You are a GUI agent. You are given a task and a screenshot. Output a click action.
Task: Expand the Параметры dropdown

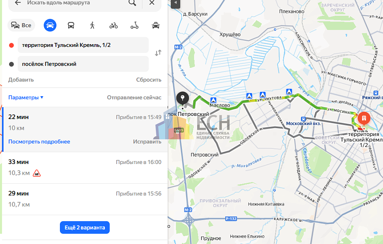[x=26, y=98]
